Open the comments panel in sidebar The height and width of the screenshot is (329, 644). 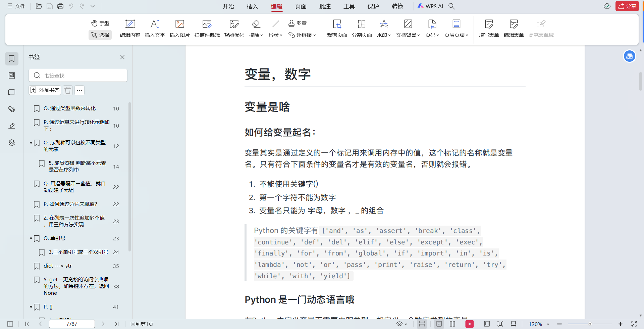tap(12, 92)
